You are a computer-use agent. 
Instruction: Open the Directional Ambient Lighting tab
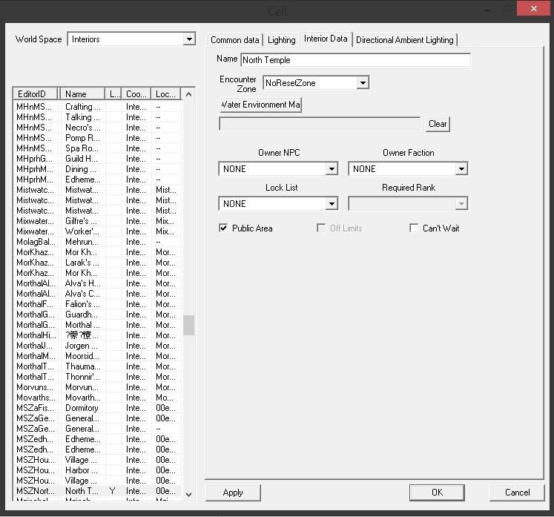pos(404,40)
